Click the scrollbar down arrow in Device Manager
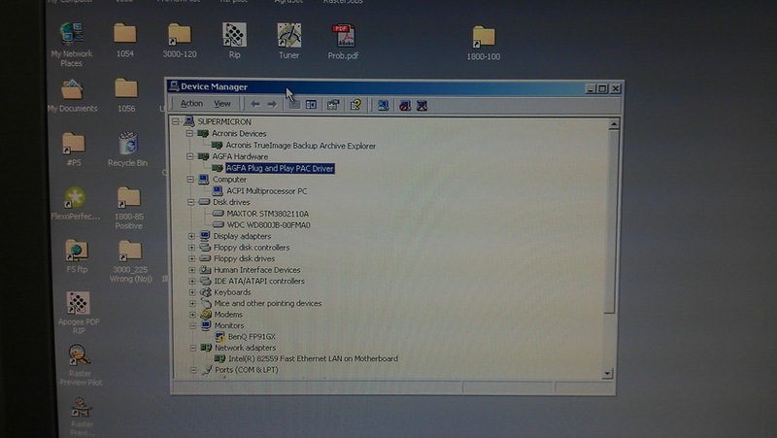777x438 pixels. click(x=608, y=374)
